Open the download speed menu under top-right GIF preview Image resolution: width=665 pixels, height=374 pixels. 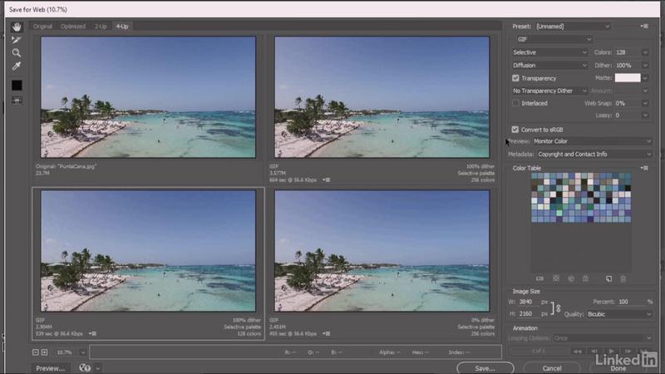point(326,180)
